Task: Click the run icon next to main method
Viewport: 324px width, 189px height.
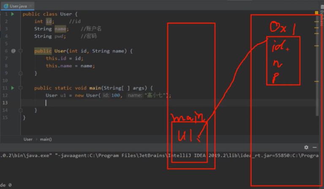Action: [x=13, y=88]
